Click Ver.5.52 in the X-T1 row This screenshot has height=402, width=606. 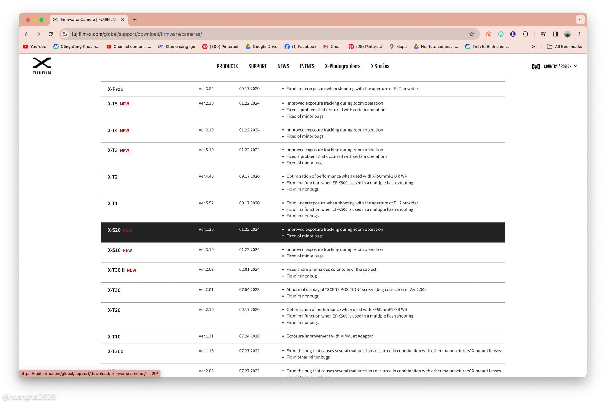206,203
